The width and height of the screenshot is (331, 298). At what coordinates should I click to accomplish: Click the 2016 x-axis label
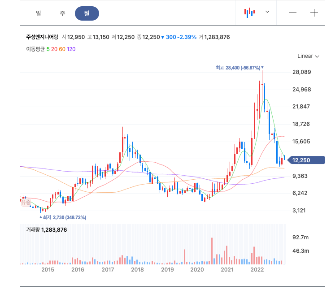pyautogui.click(x=78, y=269)
